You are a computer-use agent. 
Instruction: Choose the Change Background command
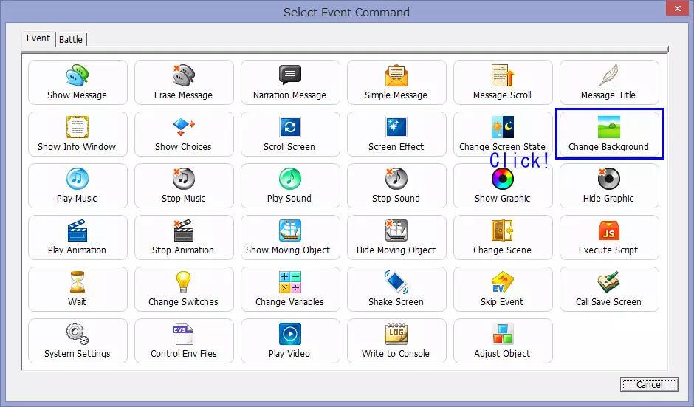[x=608, y=134]
